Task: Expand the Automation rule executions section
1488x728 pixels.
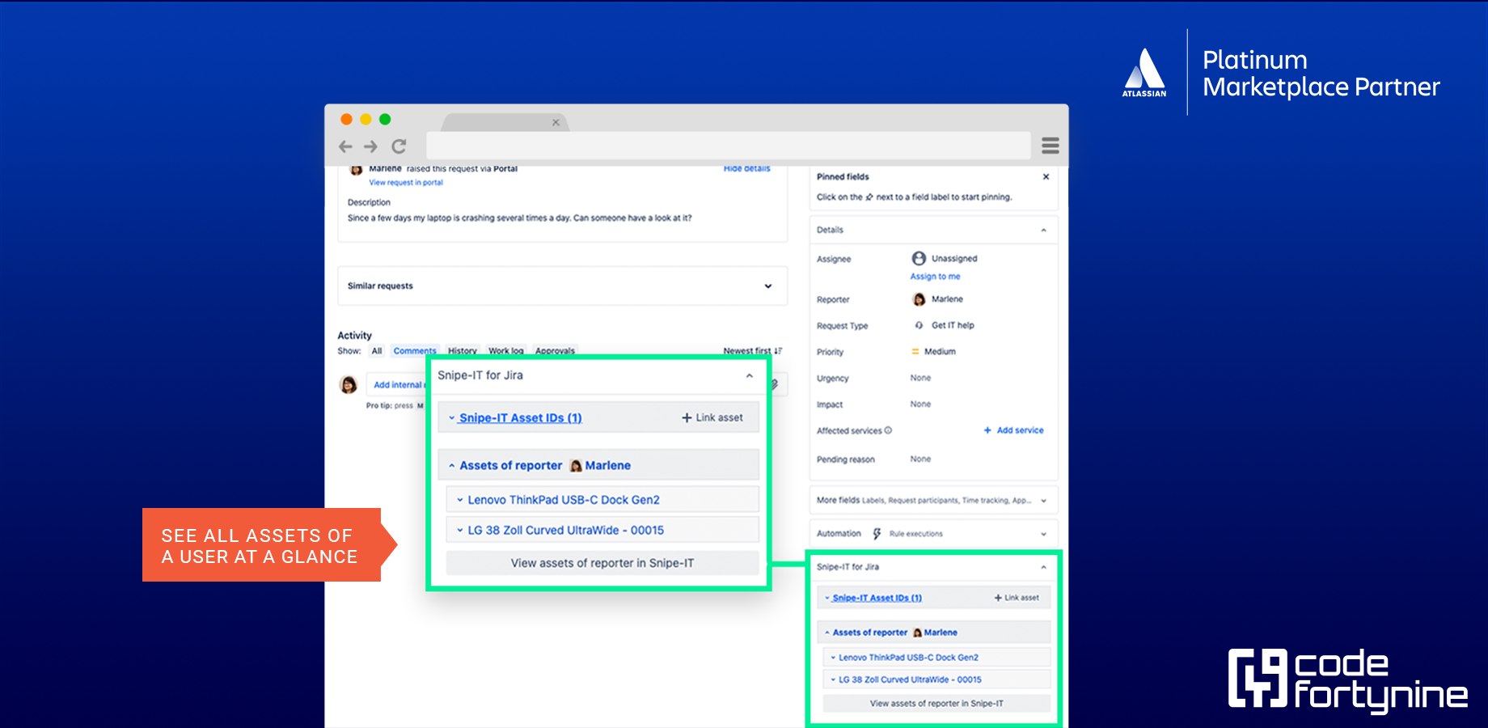Action: coord(1043,534)
